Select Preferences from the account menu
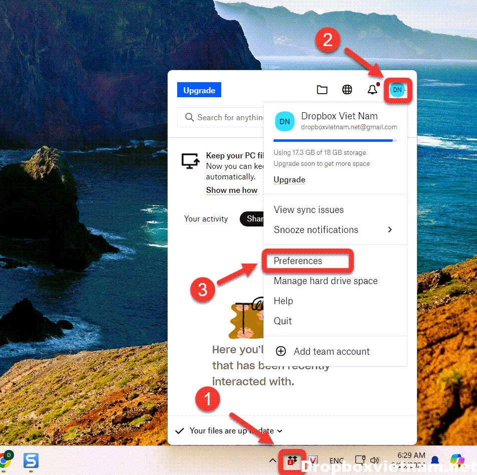The image size is (477, 475). pos(298,261)
